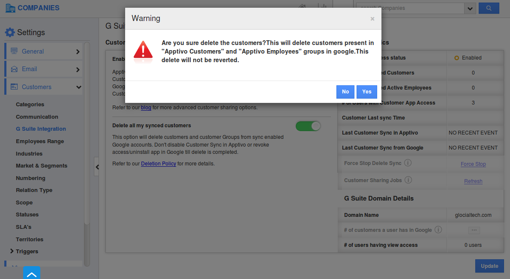Screen dimensions: 510x279
Task: Open Market & Segments settings
Action: click(x=42, y=165)
